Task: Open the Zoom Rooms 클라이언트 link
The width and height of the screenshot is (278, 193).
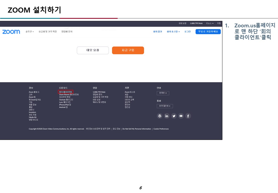Action: 69,95
